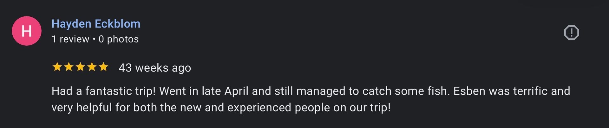Open the Hayden Eckblom profile link
Viewport: 609px width, 128px height.
pos(96,24)
